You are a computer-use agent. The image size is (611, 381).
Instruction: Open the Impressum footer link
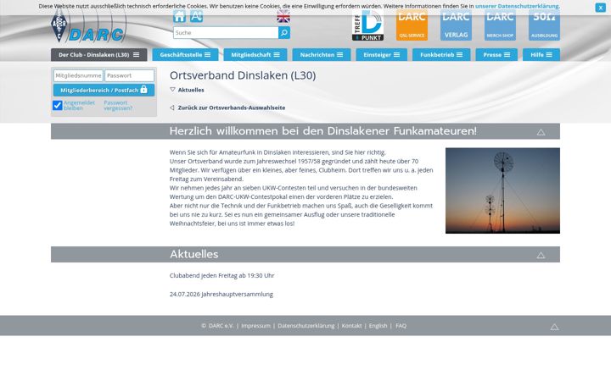(x=255, y=326)
